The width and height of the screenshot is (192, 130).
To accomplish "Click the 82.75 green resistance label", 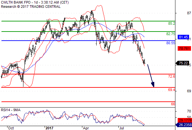I will [x=171, y=34].
